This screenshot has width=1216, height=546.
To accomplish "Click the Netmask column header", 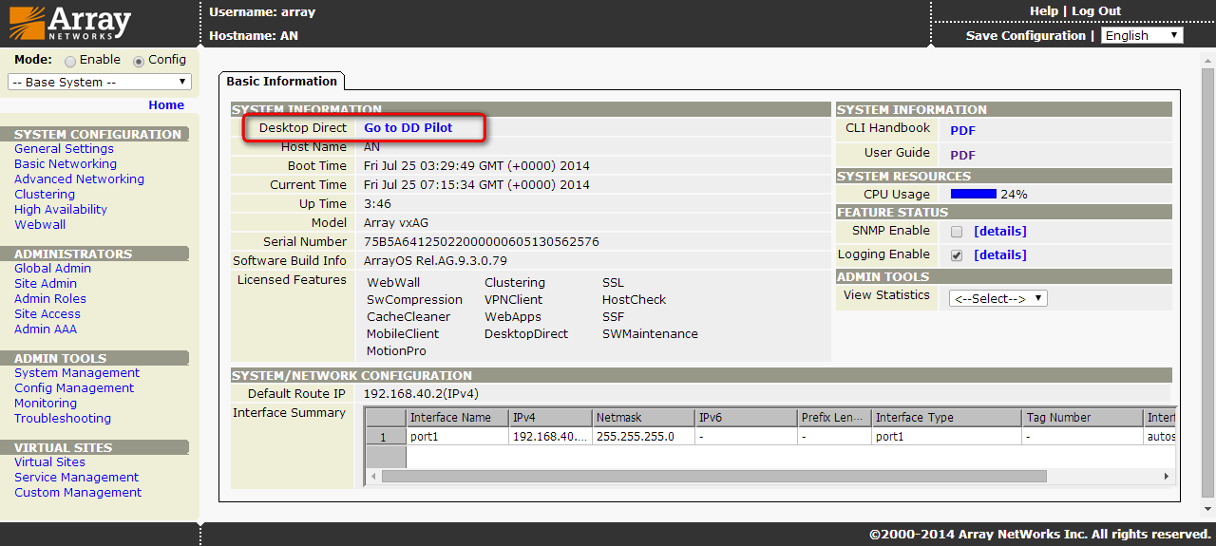I will pos(643,418).
